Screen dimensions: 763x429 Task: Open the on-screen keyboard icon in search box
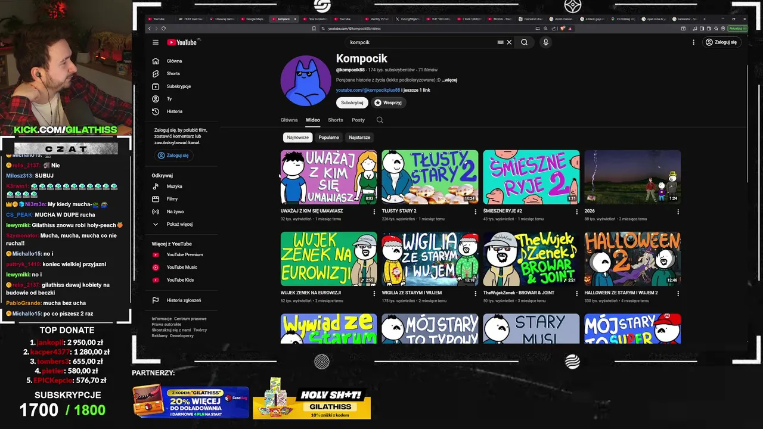pos(501,42)
